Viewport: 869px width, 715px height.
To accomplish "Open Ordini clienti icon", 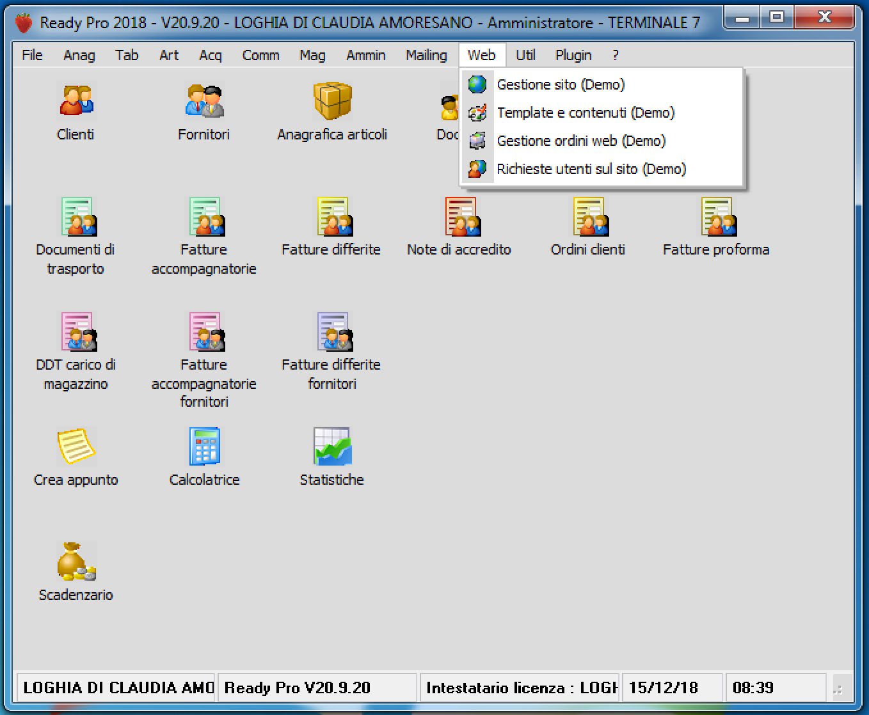I will tap(589, 216).
